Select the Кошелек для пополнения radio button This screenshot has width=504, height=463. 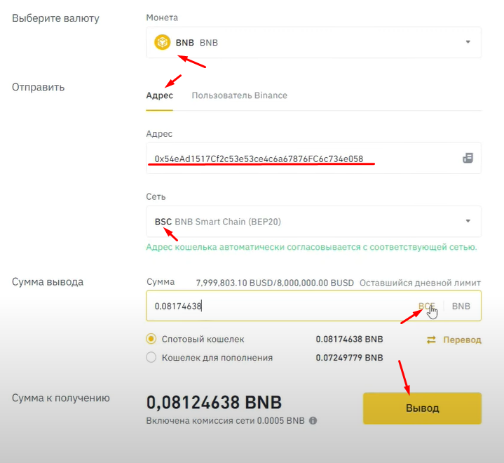[x=151, y=358]
